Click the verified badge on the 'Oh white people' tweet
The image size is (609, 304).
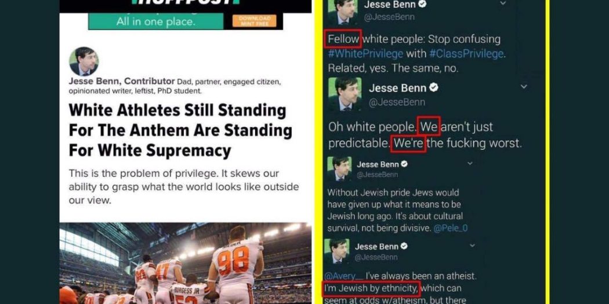(x=434, y=88)
